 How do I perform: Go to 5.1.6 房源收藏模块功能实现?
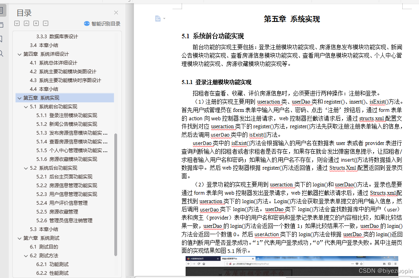click(67, 159)
